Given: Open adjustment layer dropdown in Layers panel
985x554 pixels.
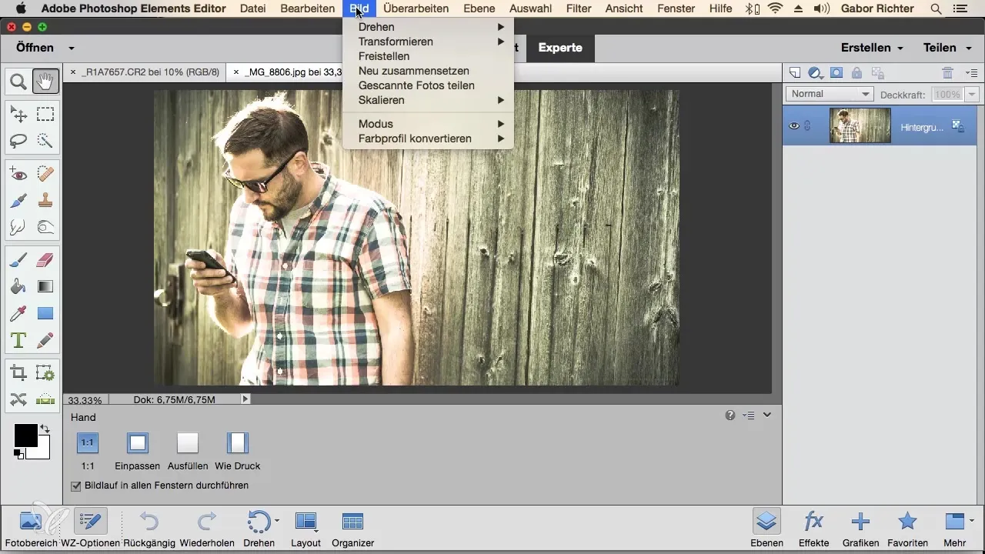Looking at the screenshot, I should [x=816, y=74].
